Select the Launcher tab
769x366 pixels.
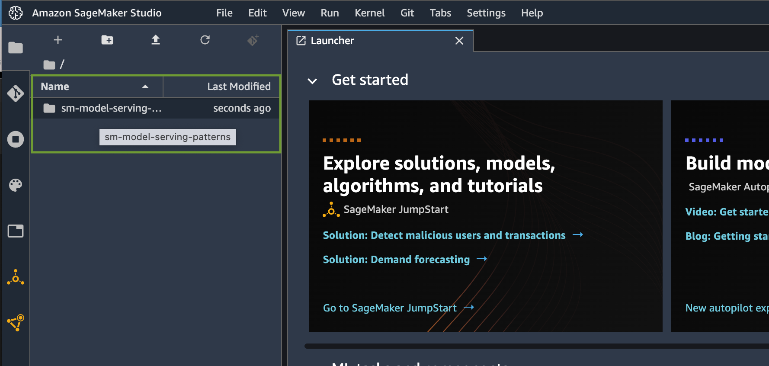pyautogui.click(x=381, y=41)
